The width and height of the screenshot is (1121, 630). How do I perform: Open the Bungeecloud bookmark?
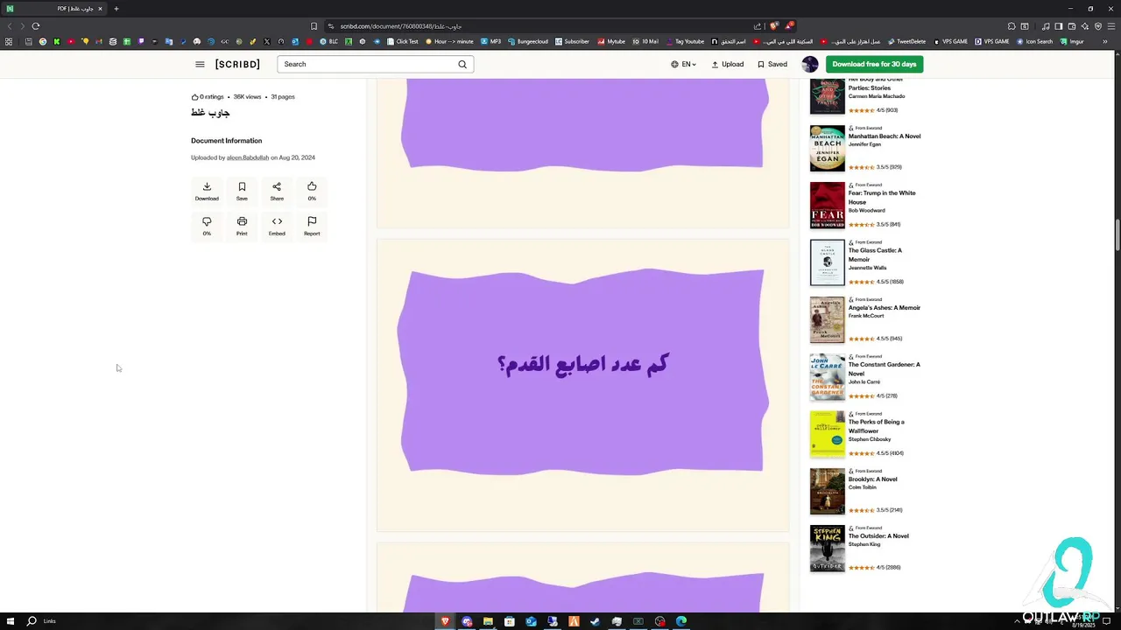tap(528, 41)
